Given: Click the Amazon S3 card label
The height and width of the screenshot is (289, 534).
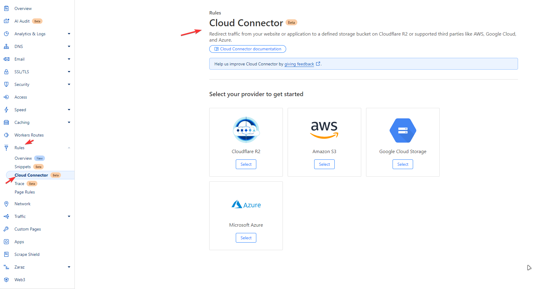Looking at the screenshot, I should (x=324, y=151).
